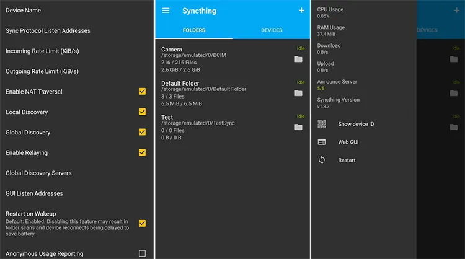Open Outgoing Rate Limit (KiB/s) setting
This screenshot has width=465, height=259.
tap(76, 71)
